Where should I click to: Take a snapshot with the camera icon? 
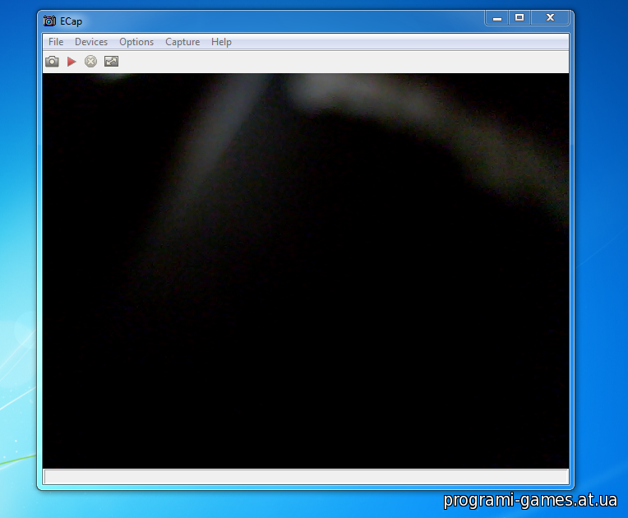tap(52, 62)
